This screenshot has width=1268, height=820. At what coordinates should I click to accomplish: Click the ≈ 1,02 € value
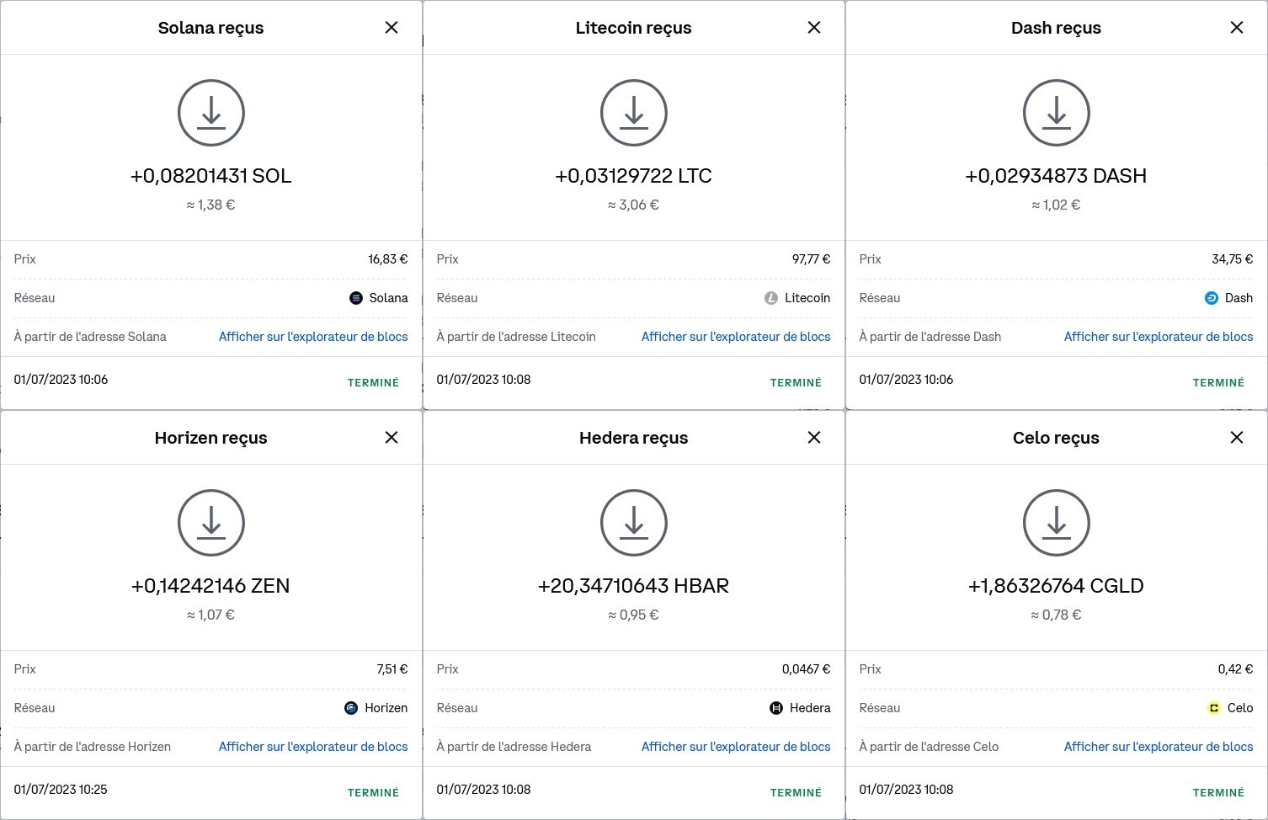click(1056, 205)
